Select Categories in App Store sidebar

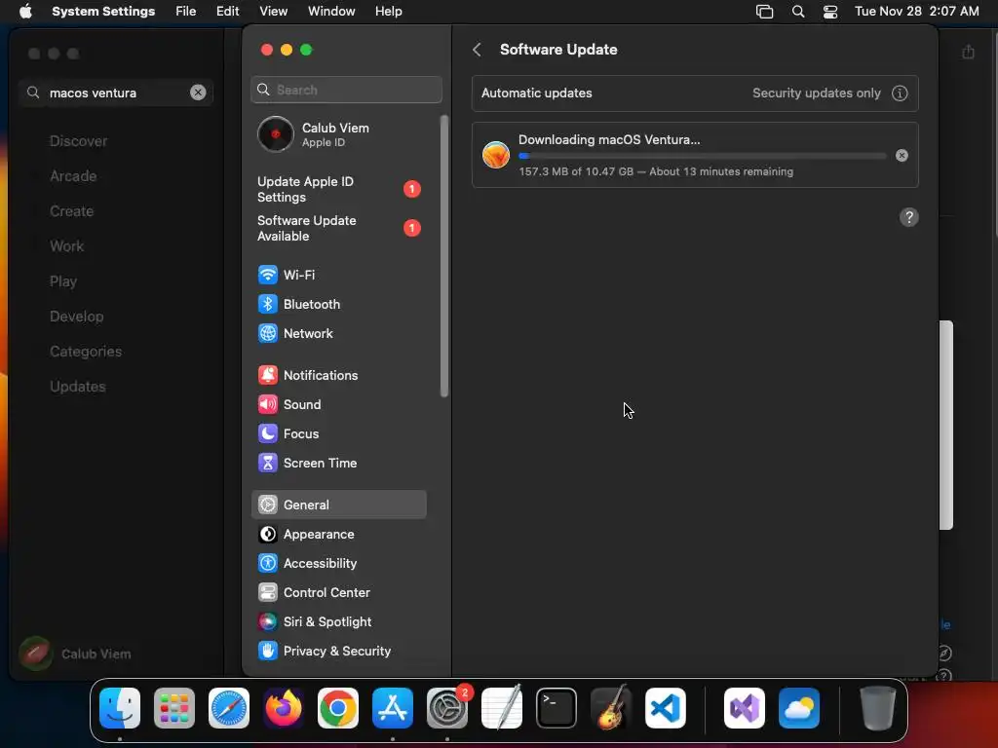[86, 351]
